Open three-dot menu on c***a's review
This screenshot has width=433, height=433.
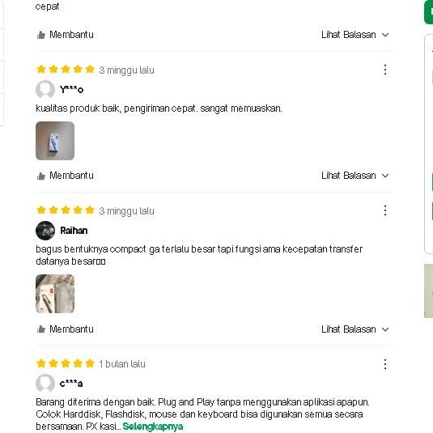coord(385,364)
